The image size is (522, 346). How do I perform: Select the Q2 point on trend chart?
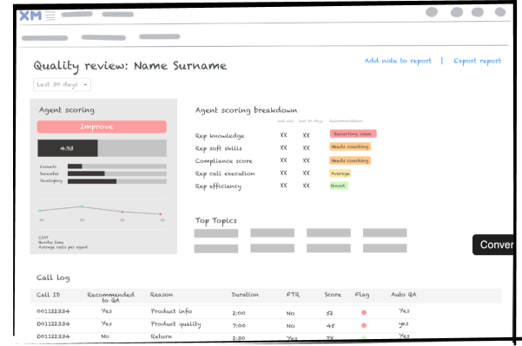tap(122, 212)
